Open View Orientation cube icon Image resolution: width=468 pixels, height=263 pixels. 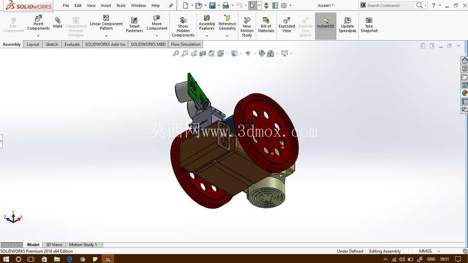(221, 53)
